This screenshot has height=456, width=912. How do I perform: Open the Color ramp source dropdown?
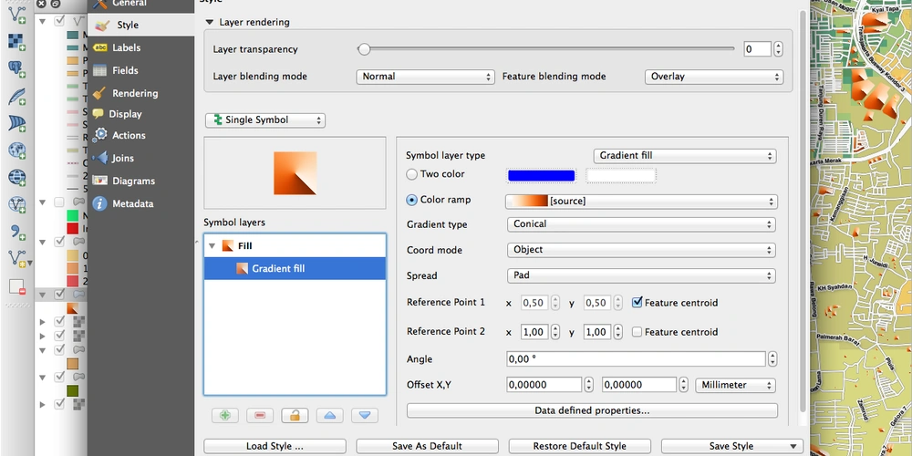click(641, 202)
